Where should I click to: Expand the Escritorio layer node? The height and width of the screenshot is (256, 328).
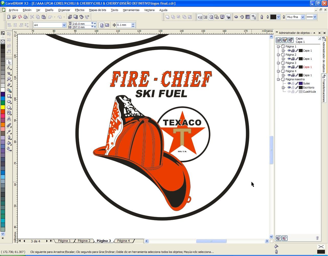click(x=283, y=87)
